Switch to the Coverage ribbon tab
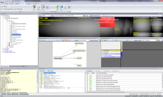Image resolution: width=163 pixels, height=97 pixels. click(35, 4)
